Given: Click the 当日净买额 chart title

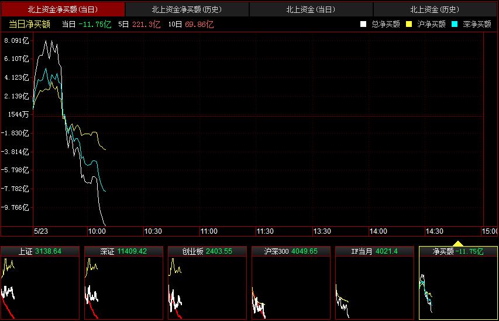Looking at the screenshot, I should (30, 25).
